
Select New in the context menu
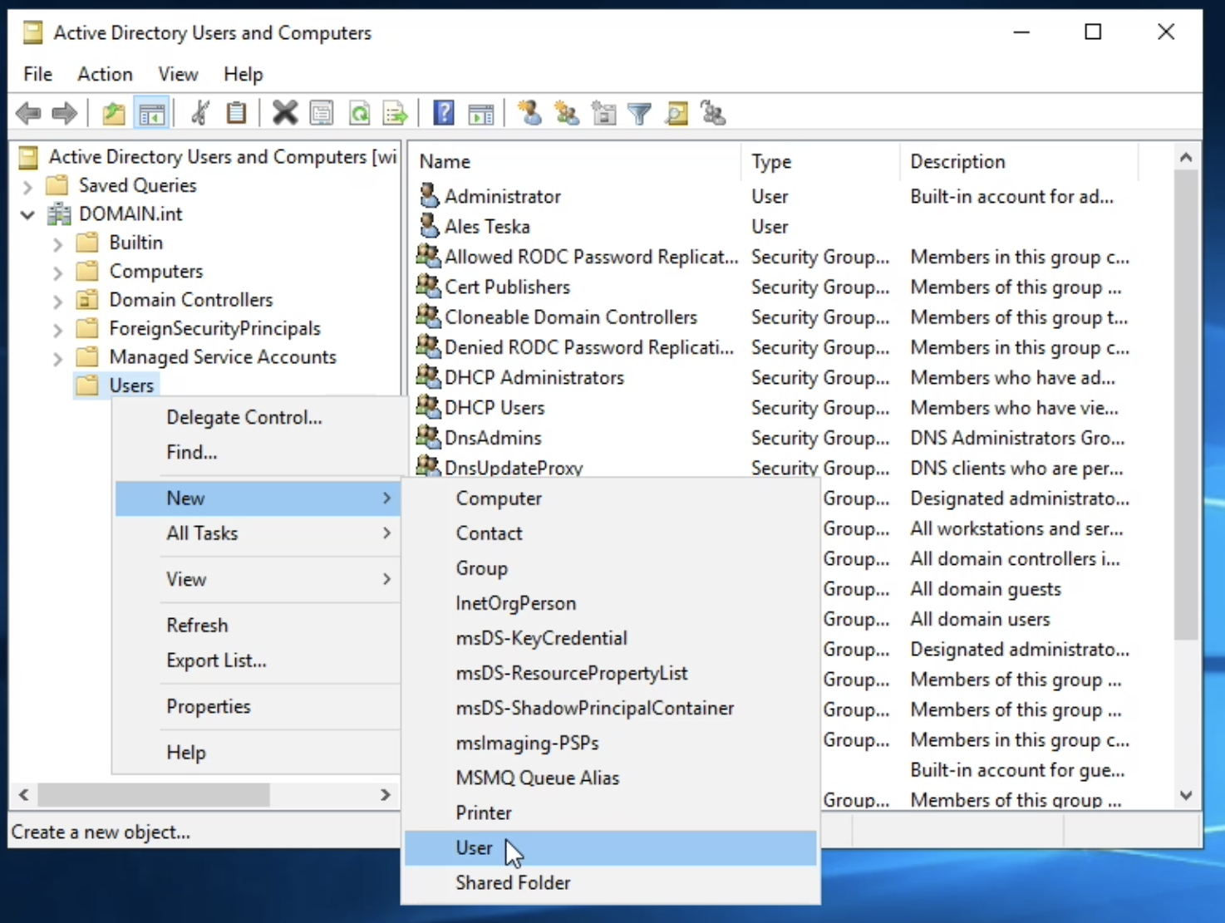tap(258, 498)
